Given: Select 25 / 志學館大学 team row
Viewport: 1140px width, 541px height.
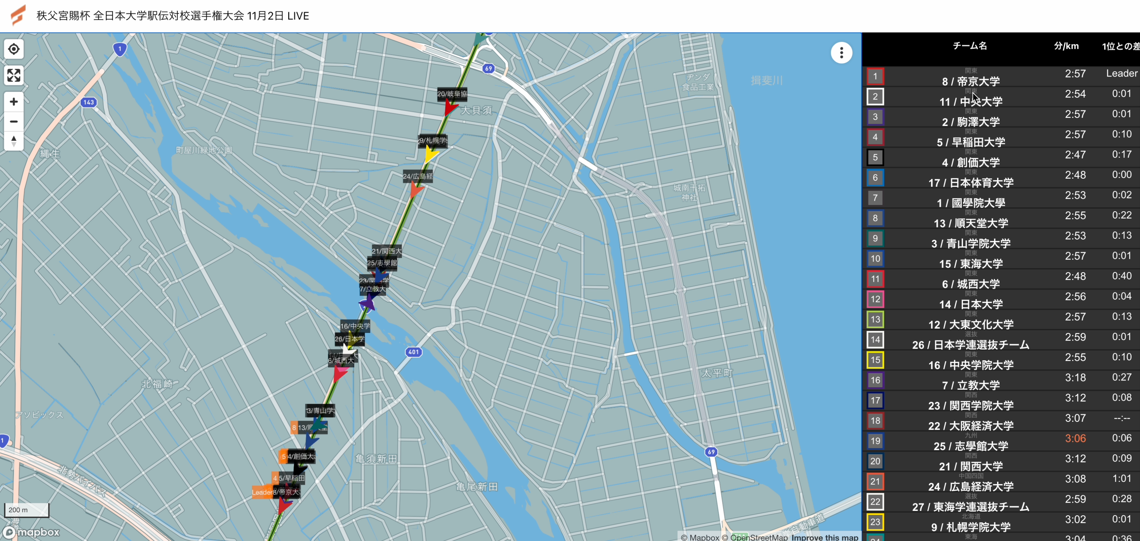Looking at the screenshot, I should [970, 446].
